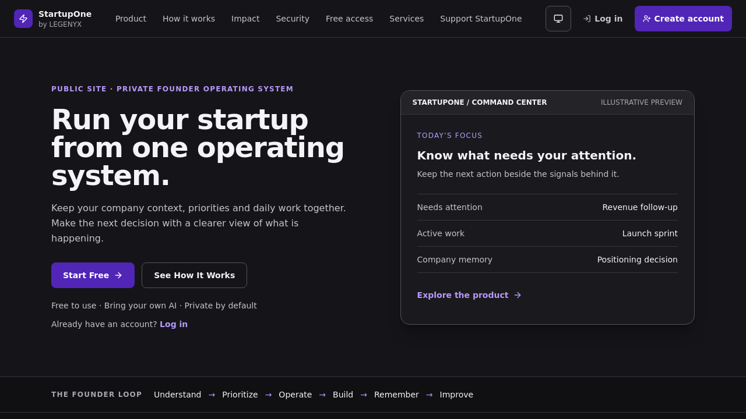Image resolution: width=746 pixels, height=419 pixels.
Task: Click the Free to use tagline text
Action: coord(154,306)
